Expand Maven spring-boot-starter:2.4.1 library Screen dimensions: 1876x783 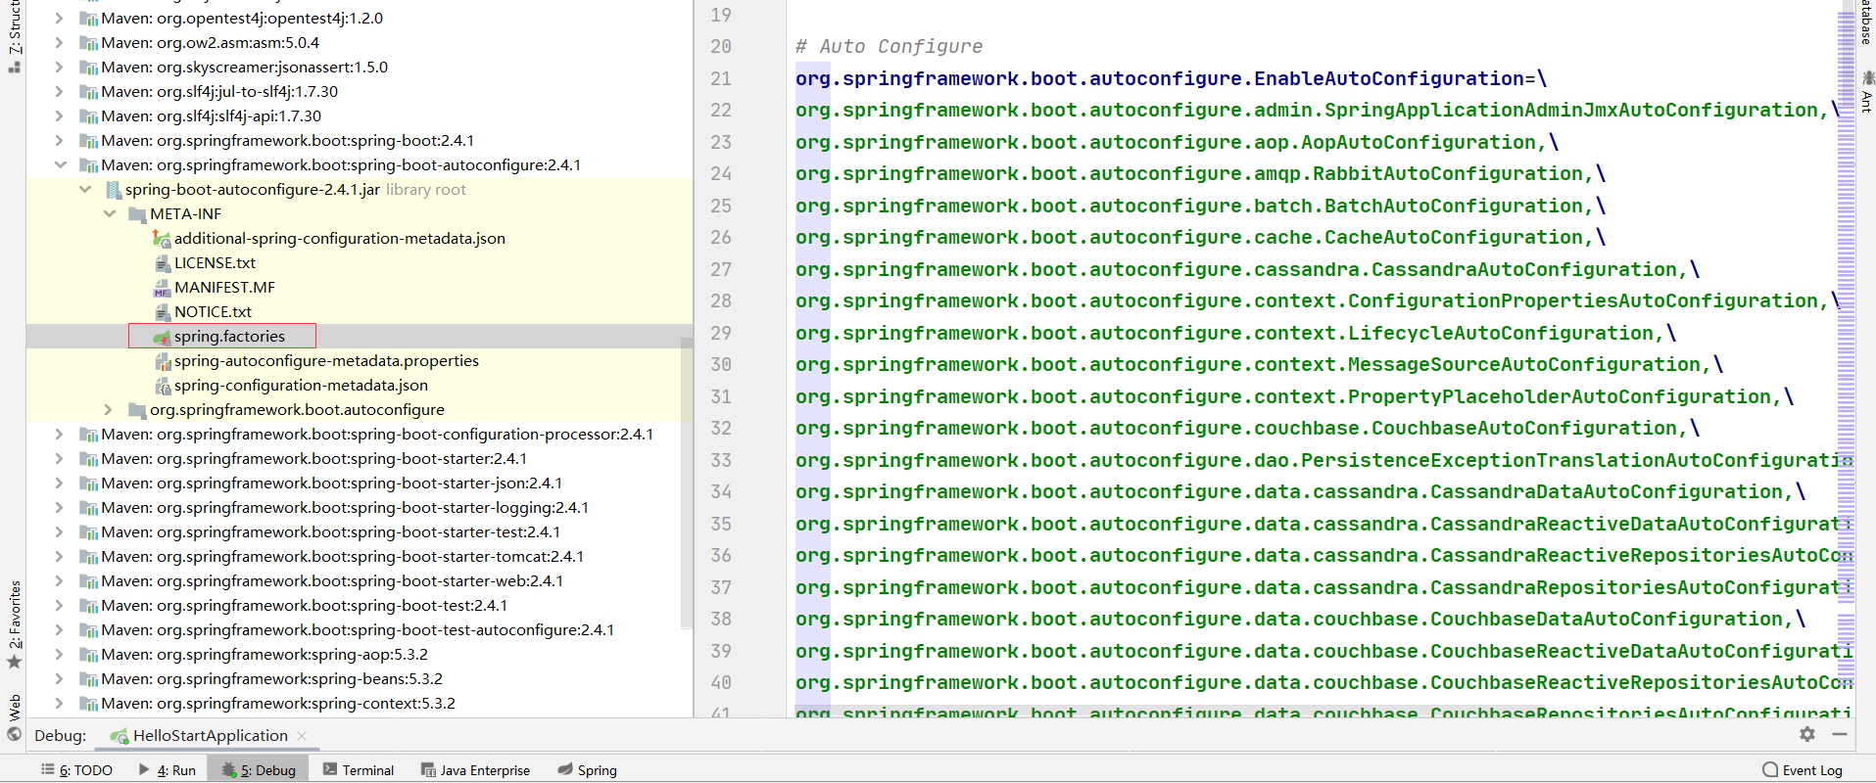pos(61,459)
